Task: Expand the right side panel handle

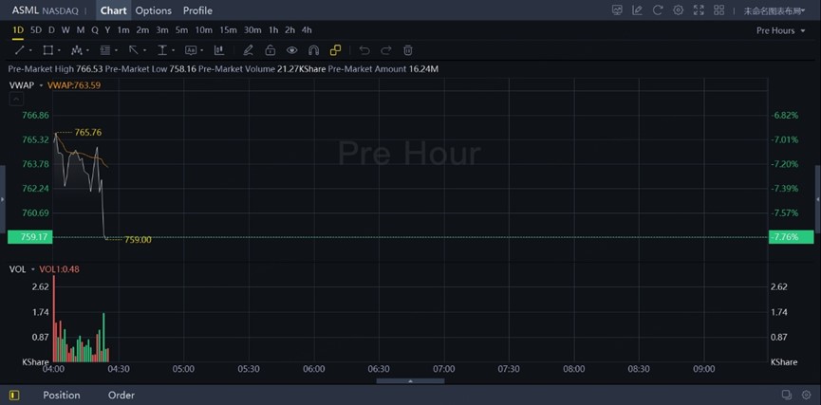Action: point(818,199)
